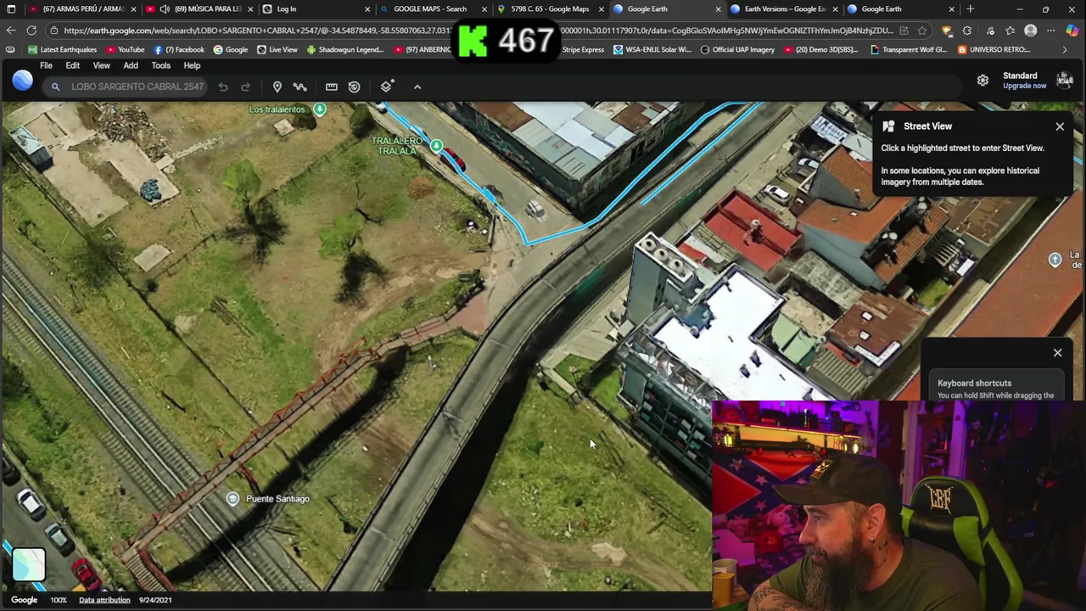Open browser profile icon

tap(1030, 31)
